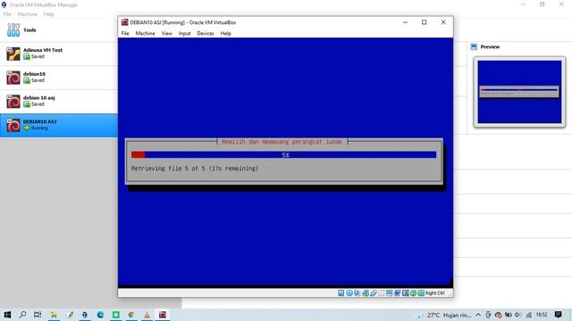572x321 pixels.
Task: Select the running DEBIAN10 ASJ machine
Action: pos(58,125)
